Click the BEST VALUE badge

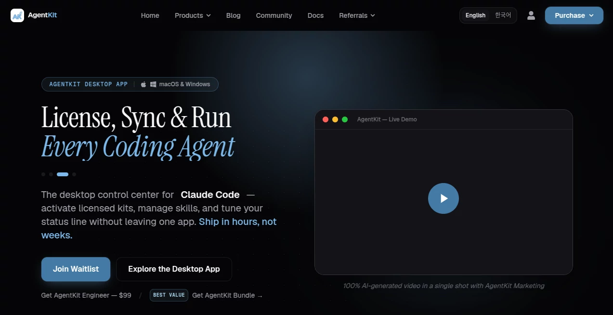pyautogui.click(x=169, y=295)
